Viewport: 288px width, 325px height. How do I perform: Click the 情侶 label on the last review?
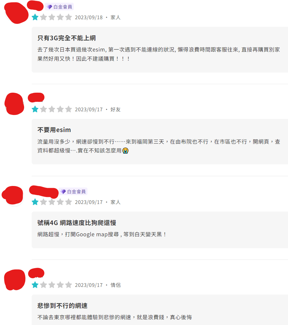click(x=116, y=285)
